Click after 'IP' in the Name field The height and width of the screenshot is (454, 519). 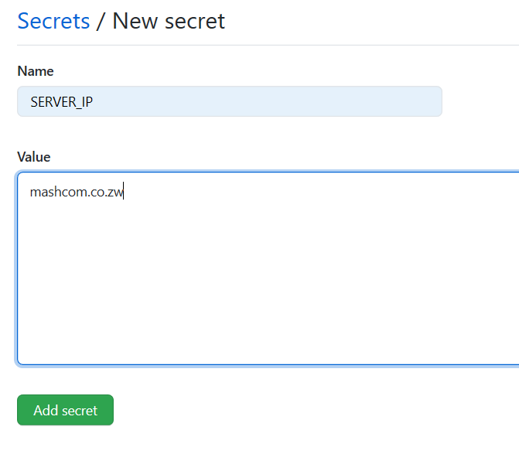pos(94,101)
